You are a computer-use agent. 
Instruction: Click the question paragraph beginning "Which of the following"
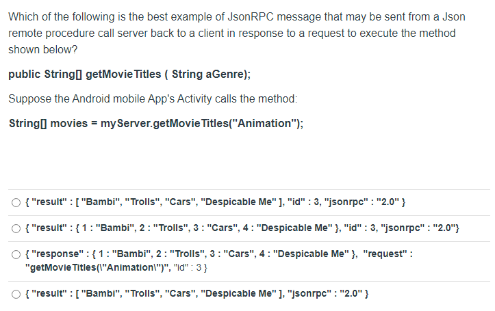(x=237, y=33)
